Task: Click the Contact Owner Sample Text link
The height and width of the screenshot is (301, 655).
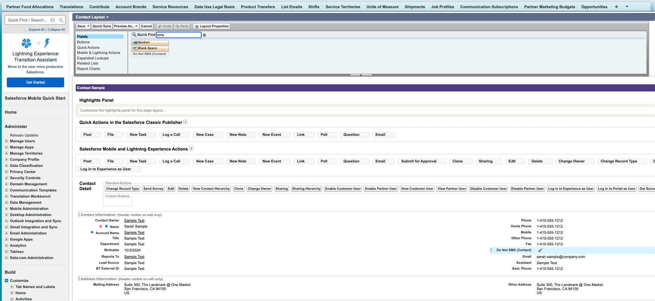Action: pyautogui.click(x=134, y=221)
